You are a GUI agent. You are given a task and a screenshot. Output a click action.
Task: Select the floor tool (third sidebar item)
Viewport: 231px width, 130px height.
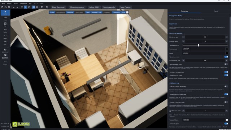coord(5,25)
